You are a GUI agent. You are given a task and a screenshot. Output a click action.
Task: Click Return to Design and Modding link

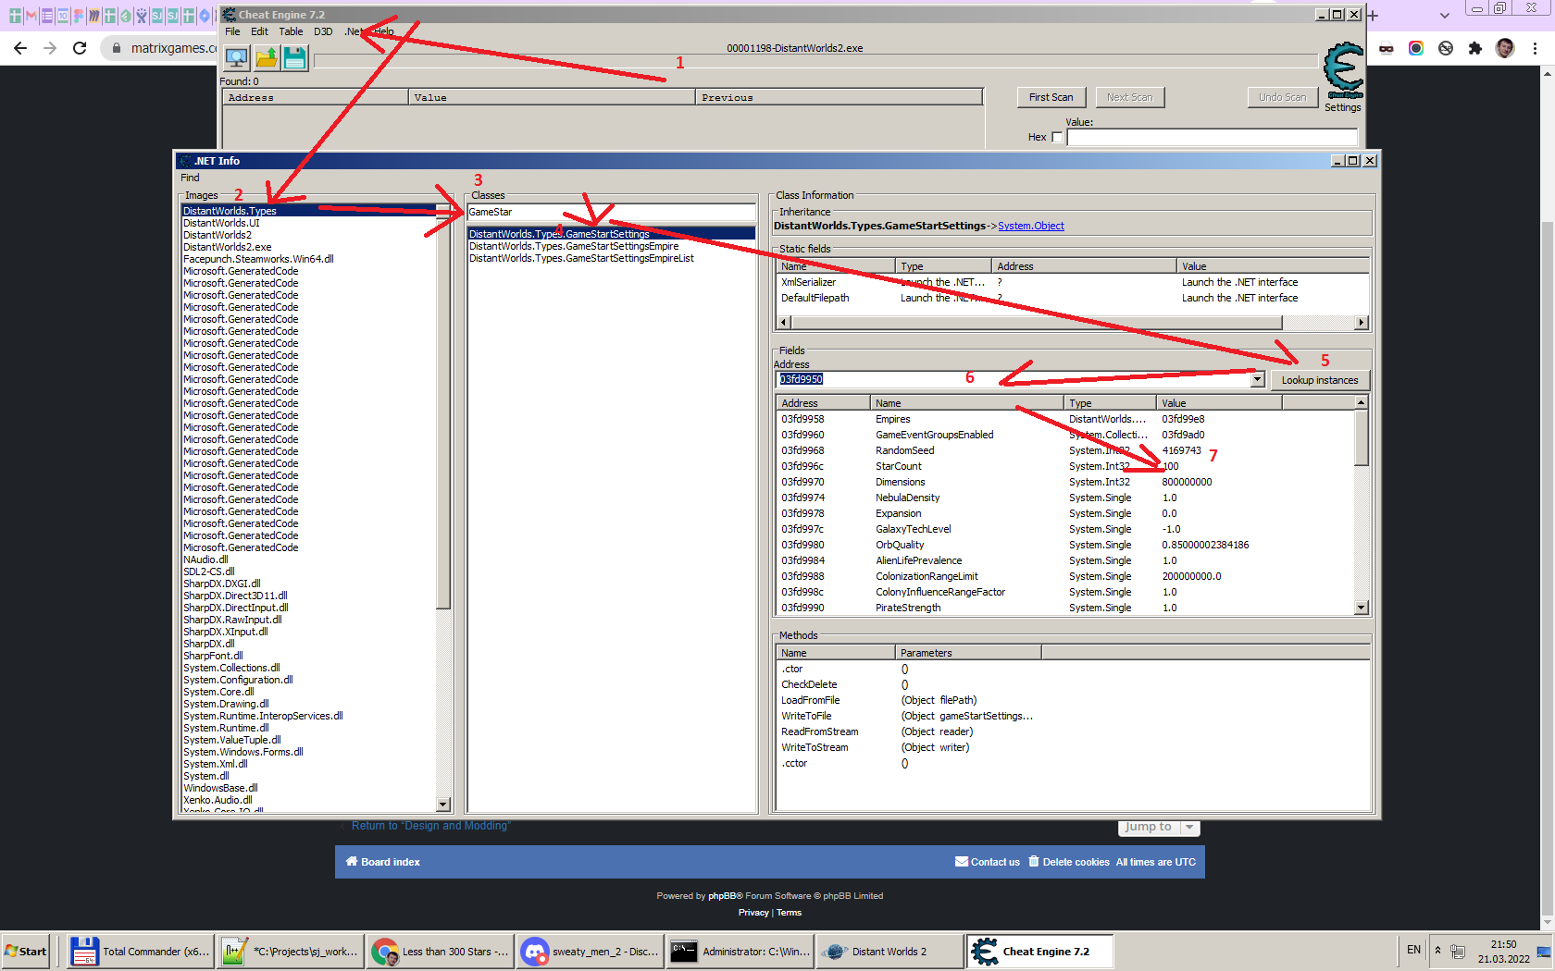(x=431, y=826)
